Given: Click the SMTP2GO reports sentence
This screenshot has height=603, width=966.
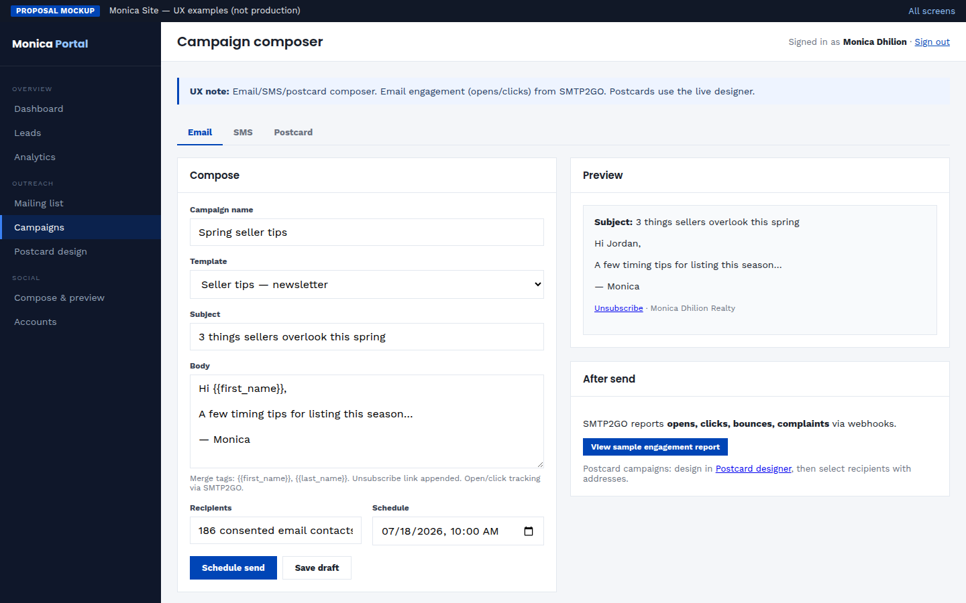Looking at the screenshot, I should tap(739, 423).
